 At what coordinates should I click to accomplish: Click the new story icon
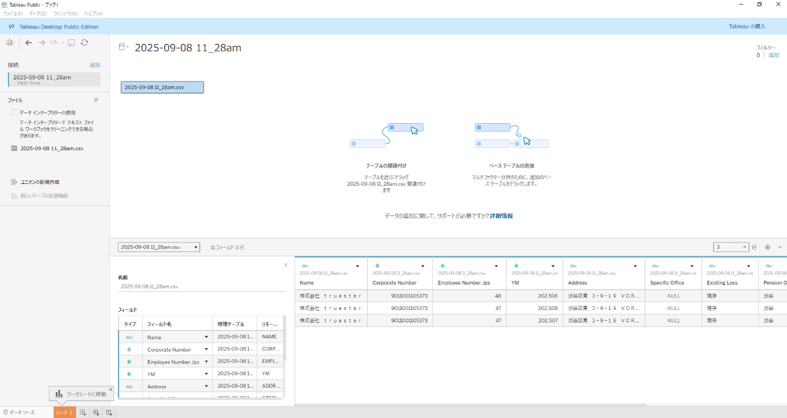click(109, 412)
